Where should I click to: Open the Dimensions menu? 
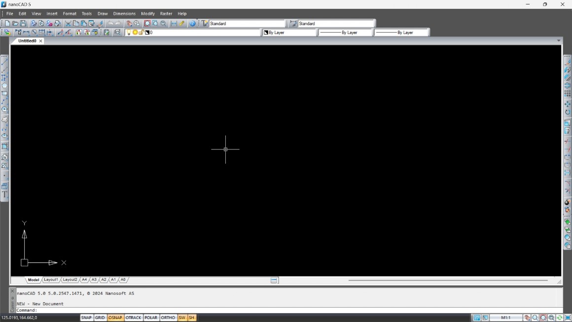click(x=124, y=14)
